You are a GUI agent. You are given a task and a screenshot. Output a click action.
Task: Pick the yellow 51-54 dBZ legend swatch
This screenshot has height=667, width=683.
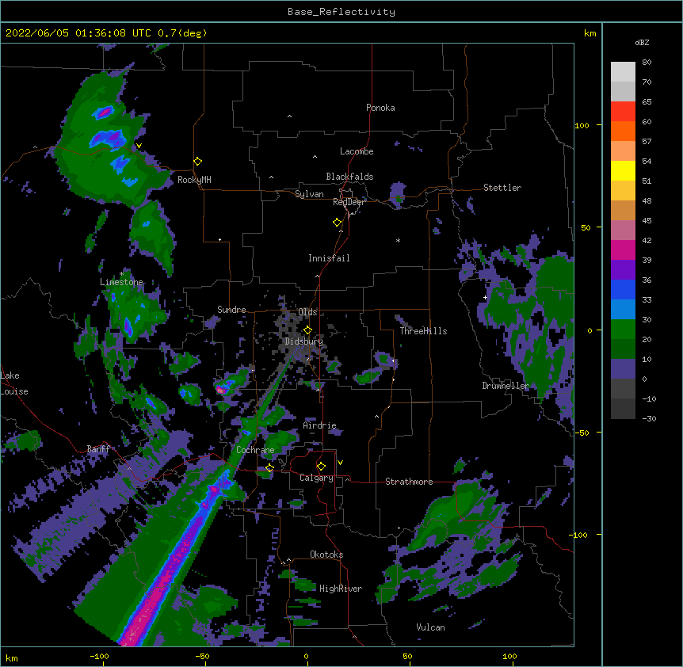pyautogui.click(x=623, y=170)
